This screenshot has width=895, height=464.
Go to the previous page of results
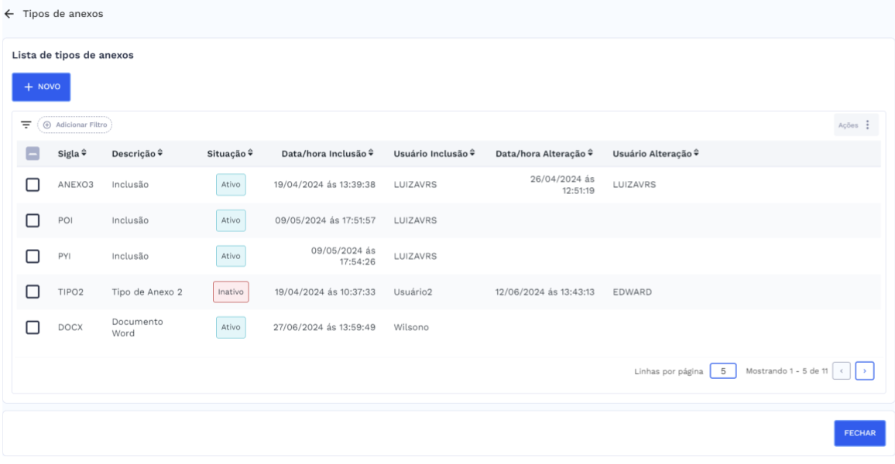842,371
